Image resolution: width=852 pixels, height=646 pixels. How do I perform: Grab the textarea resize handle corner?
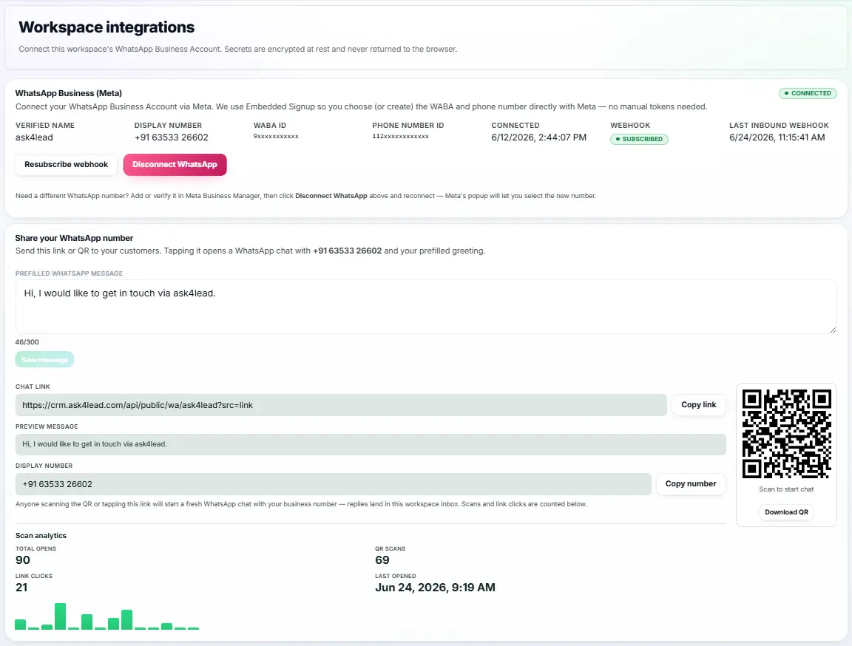pos(833,330)
